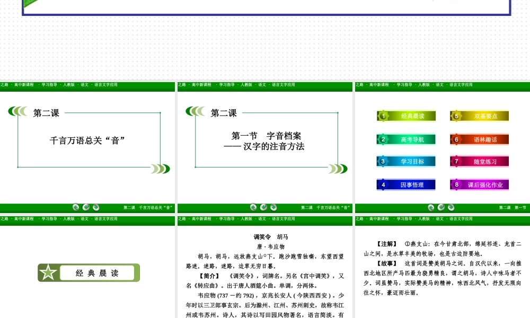Click the starred 经典晨读 banner on the fourth slide

tap(89, 273)
